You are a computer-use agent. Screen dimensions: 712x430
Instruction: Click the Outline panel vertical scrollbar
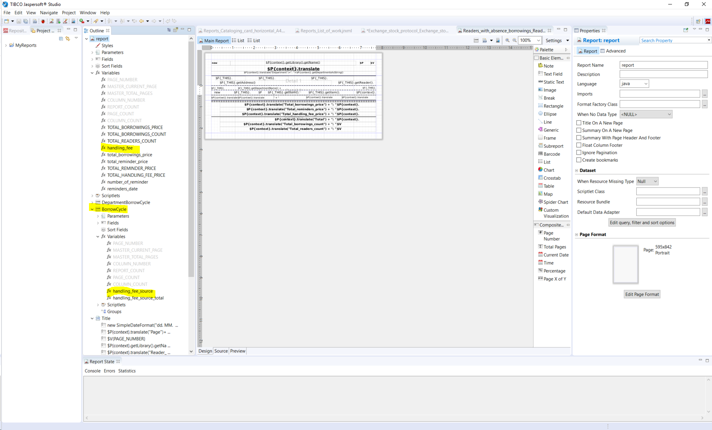(191, 159)
